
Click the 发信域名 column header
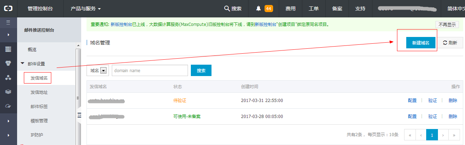coord(98,86)
